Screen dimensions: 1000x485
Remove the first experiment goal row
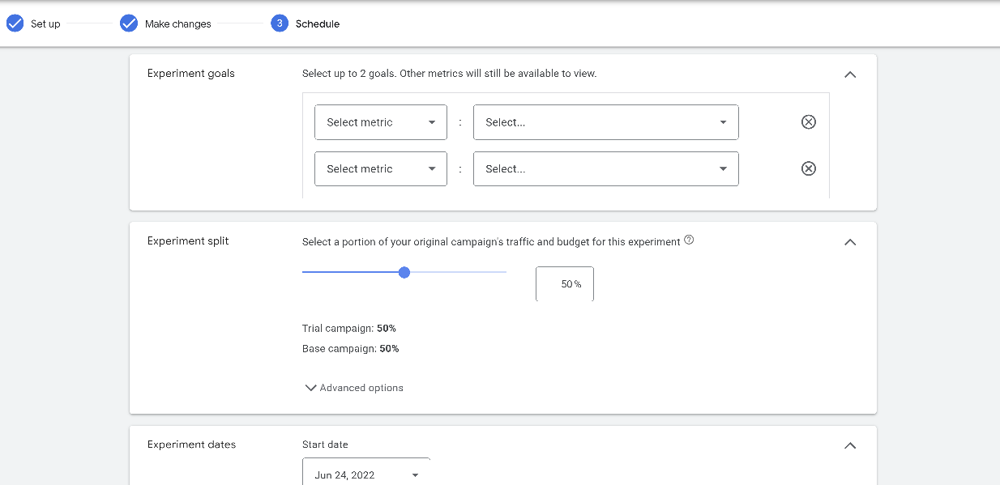coord(808,122)
